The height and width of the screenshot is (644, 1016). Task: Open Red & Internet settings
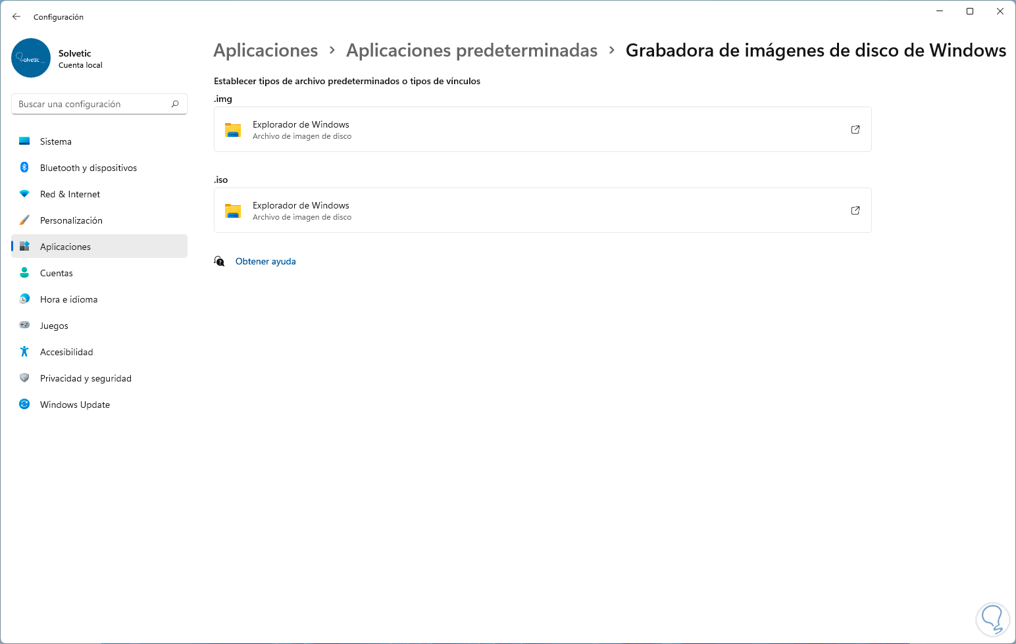pyautogui.click(x=99, y=194)
